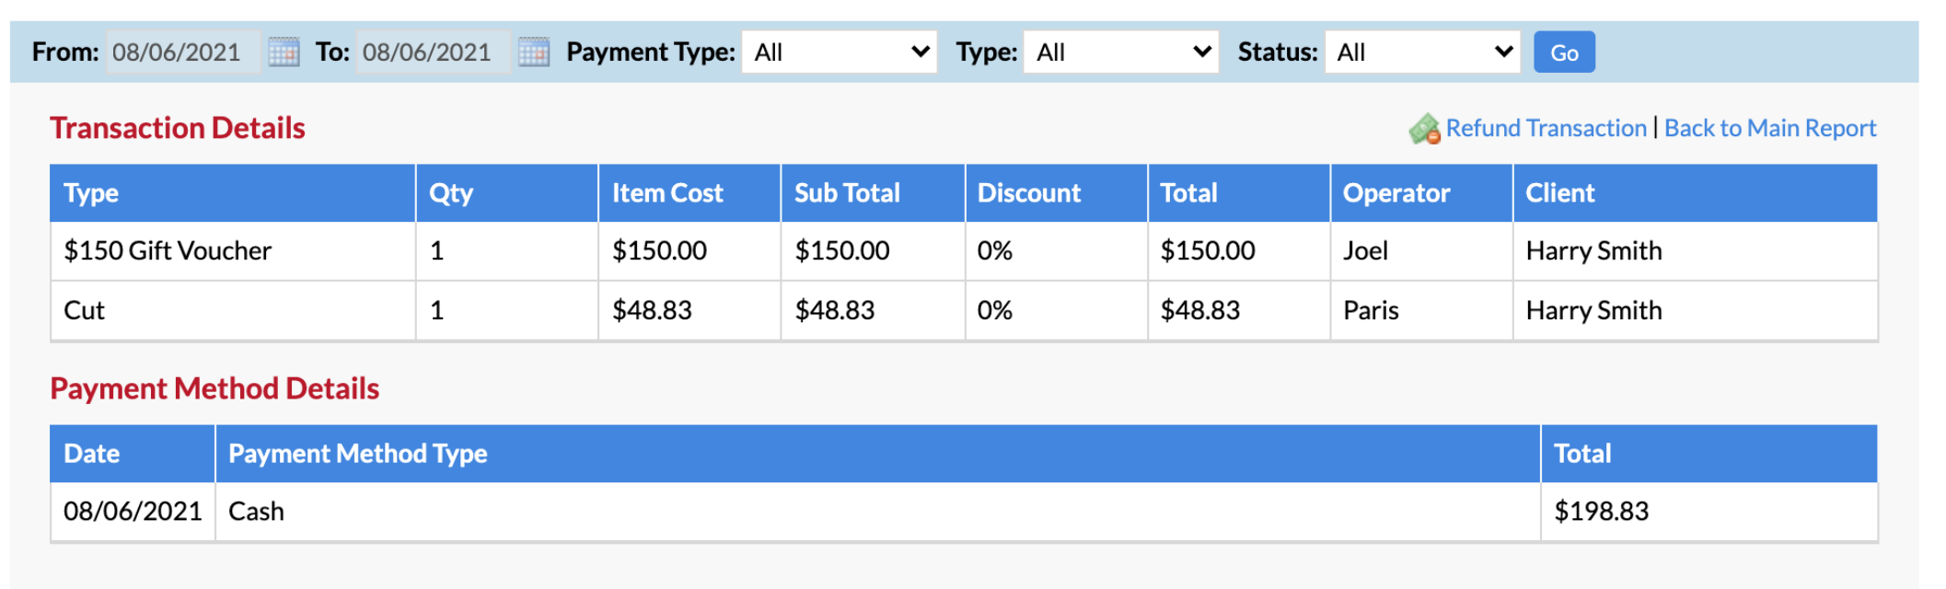
Task: Click the $48.83 Item Cost cell
Action: (x=689, y=311)
